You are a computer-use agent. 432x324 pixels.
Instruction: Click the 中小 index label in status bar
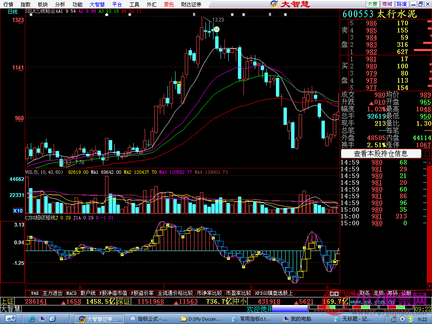tap(240, 301)
